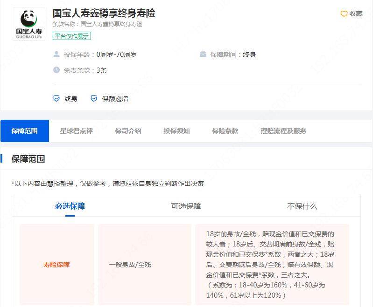Open the 保障范围 tab
Viewport: 373px width, 307px height.
25,131
